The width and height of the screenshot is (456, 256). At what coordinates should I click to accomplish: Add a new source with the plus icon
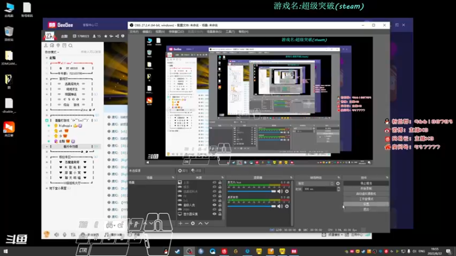pos(181,223)
